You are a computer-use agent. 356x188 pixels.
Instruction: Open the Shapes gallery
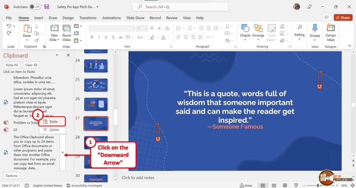[x=245, y=32]
